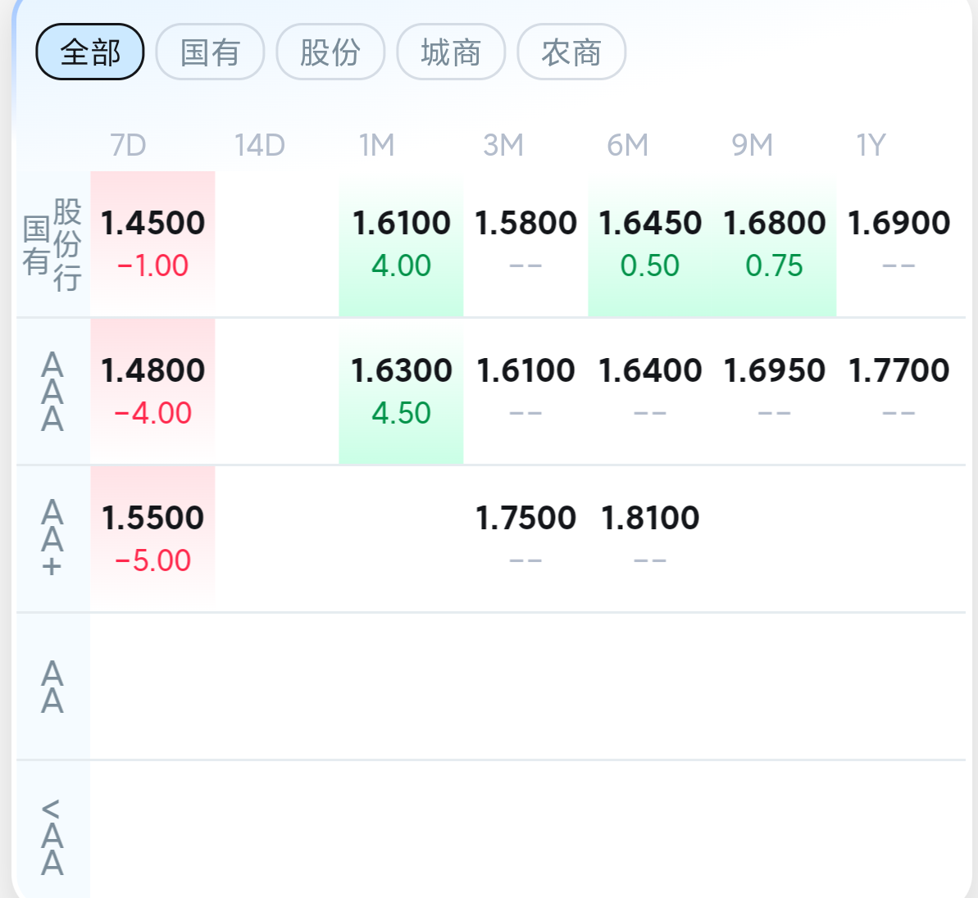
Task: Switch to the 农商 filter tab
Action: [x=571, y=52]
